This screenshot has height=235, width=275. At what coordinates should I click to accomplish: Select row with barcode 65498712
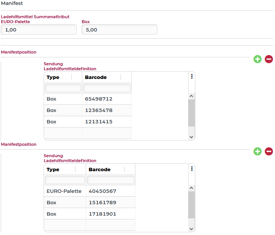[99, 99]
